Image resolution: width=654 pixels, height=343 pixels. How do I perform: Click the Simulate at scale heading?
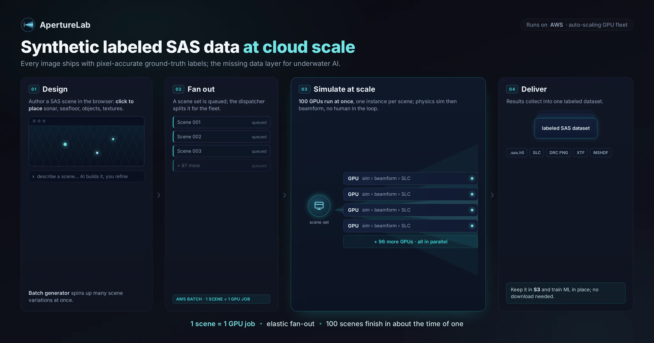click(344, 89)
